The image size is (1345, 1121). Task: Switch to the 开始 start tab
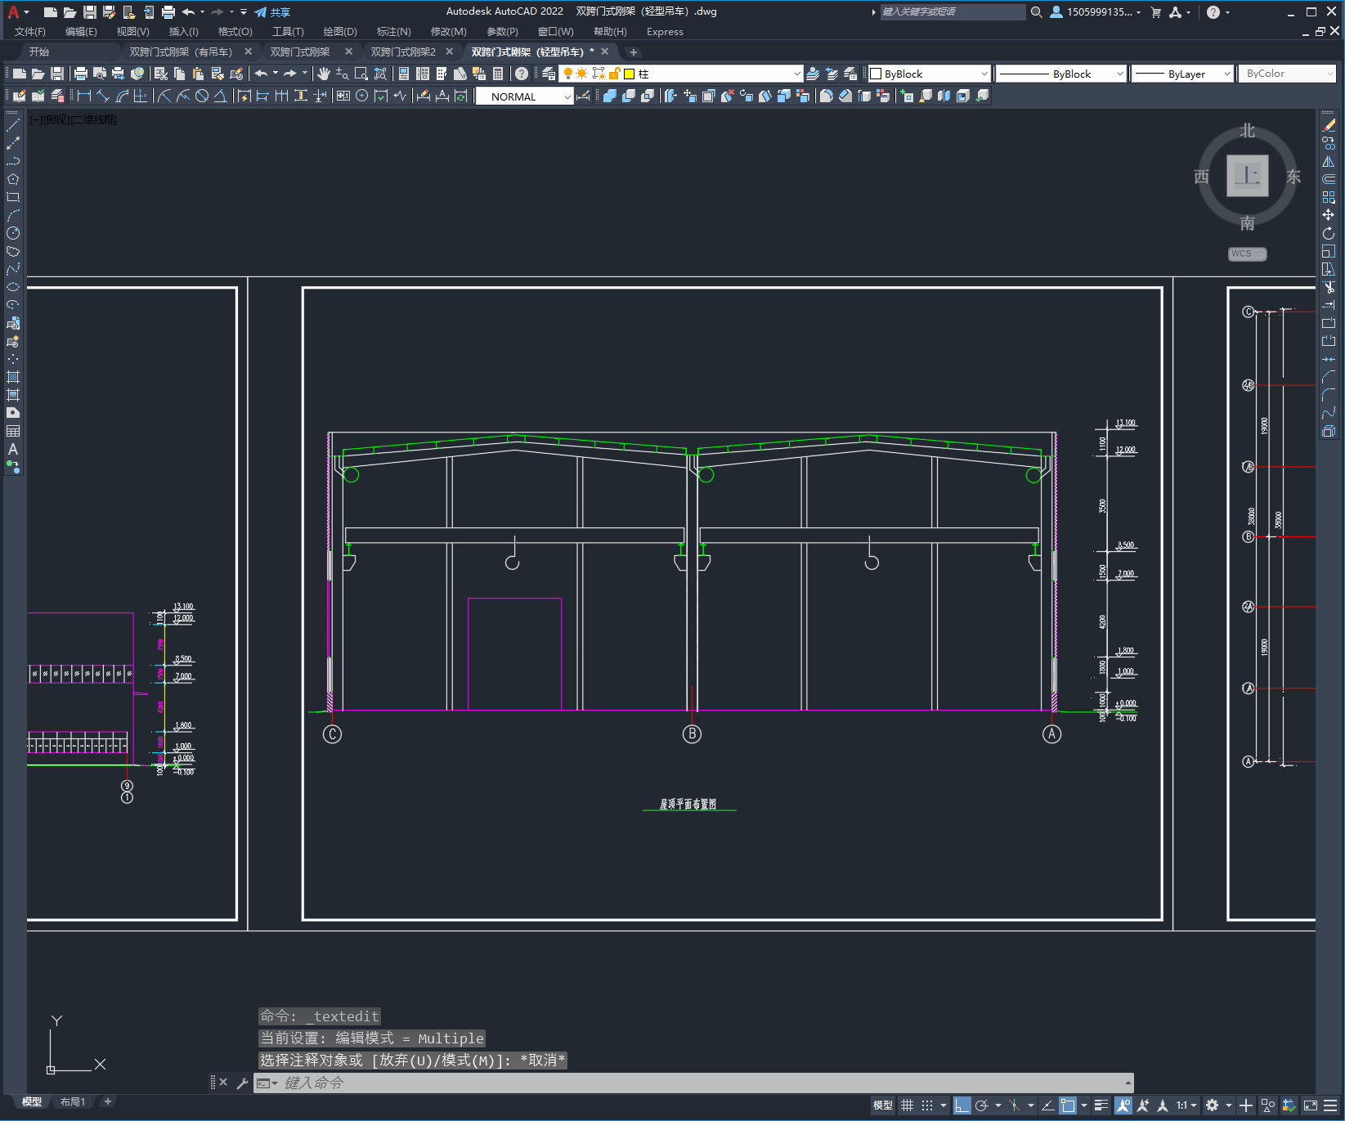click(39, 52)
